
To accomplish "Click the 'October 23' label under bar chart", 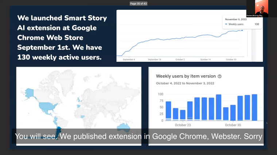I will click(183, 125).
